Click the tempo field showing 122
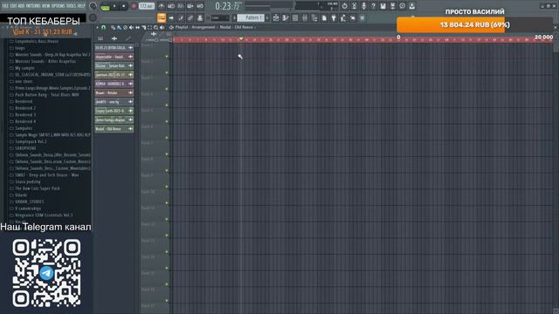The image size is (559, 314). click(x=147, y=6)
